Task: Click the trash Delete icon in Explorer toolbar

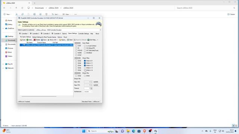Action: (x=46, y=14)
